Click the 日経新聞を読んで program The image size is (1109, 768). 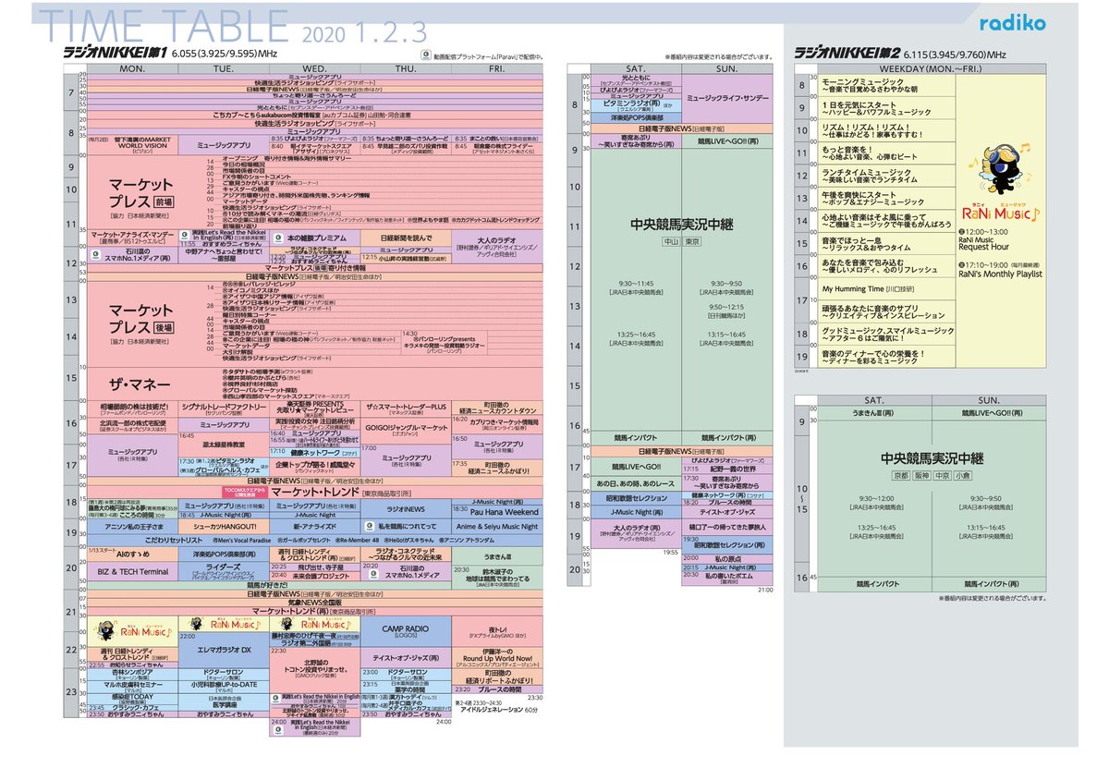click(x=405, y=238)
